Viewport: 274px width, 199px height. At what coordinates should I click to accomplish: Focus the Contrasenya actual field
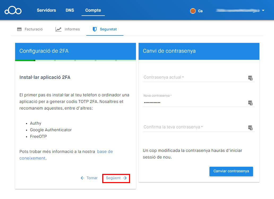tap(199, 77)
